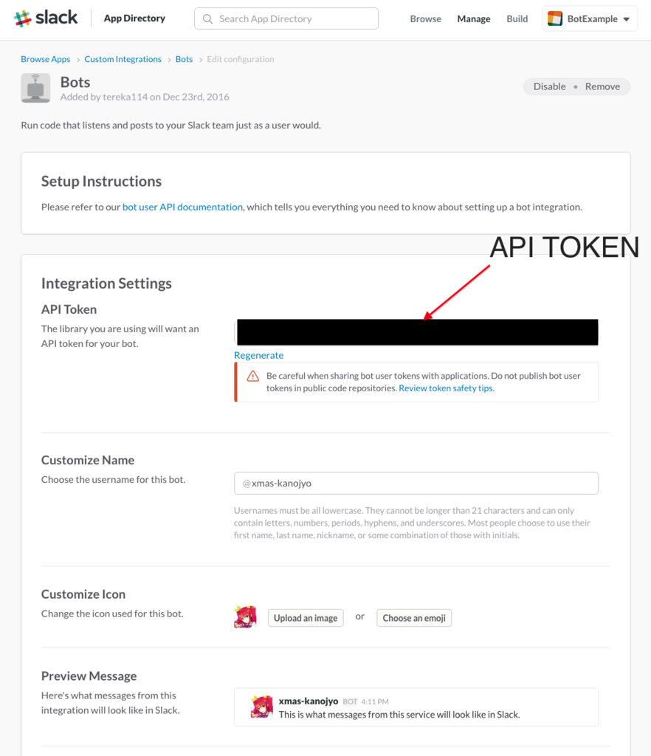Click the Slack logo
Image resolution: width=651 pixels, height=756 pixels.
(x=46, y=18)
